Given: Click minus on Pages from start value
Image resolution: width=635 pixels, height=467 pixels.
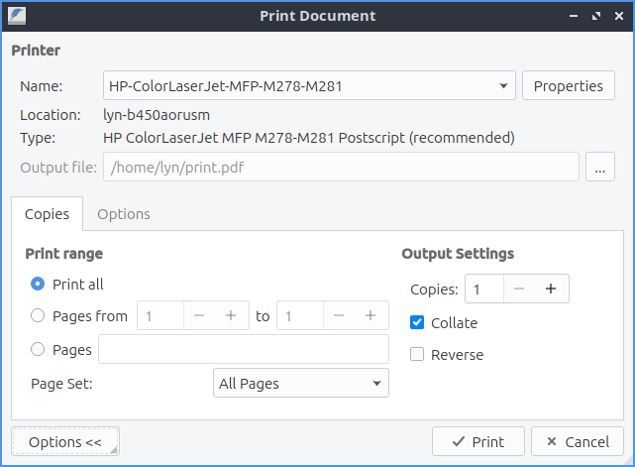Looking at the screenshot, I should click(199, 316).
